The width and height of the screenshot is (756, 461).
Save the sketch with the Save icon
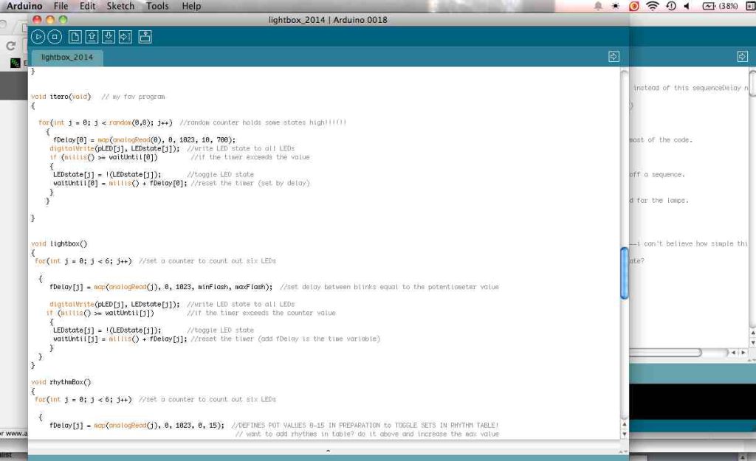[109, 37]
